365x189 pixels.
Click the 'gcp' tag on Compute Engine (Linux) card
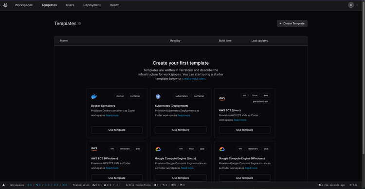click(x=202, y=149)
